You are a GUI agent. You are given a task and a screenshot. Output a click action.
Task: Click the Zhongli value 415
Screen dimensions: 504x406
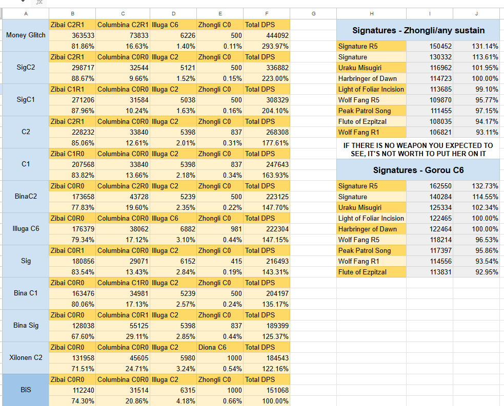pyautogui.click(x=220, y=261)
